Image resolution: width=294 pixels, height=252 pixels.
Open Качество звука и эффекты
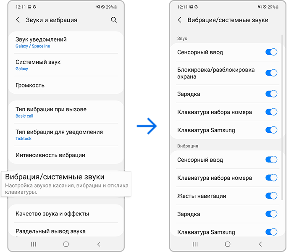click(66, 213)
